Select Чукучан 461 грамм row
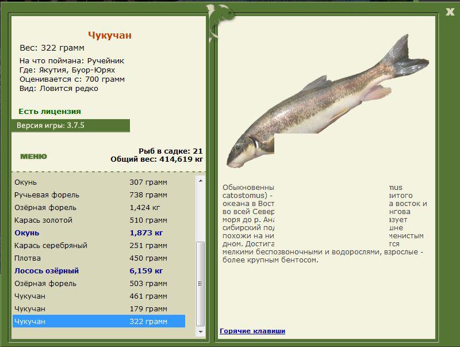 99,296
